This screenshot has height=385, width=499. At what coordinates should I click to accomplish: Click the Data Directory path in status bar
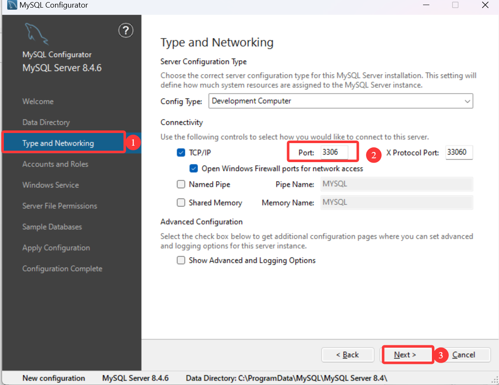[x=286, y=378]
